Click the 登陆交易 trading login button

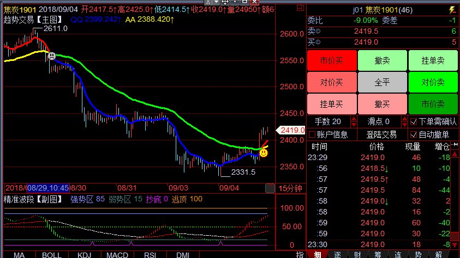(x=381, y=134)
